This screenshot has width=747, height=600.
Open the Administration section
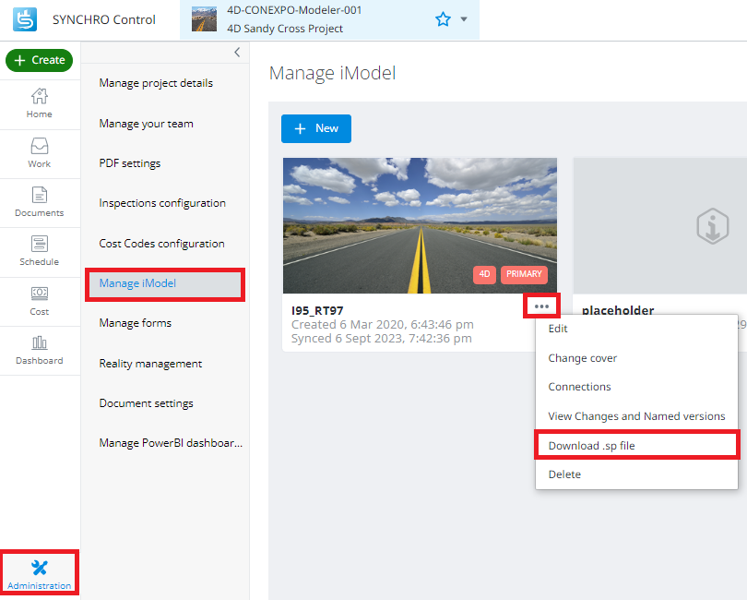pyautogui.click(x=40, y=572)
